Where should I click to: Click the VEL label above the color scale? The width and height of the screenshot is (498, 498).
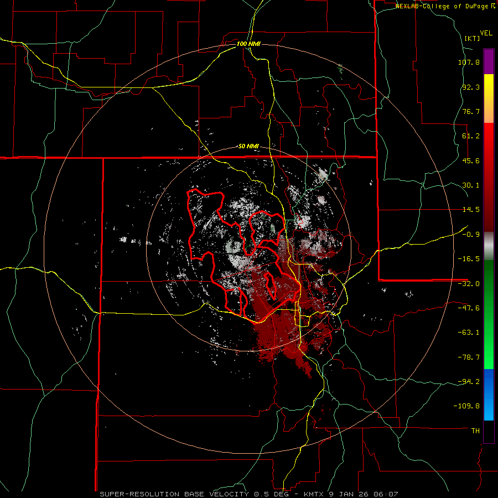[486, 33]
